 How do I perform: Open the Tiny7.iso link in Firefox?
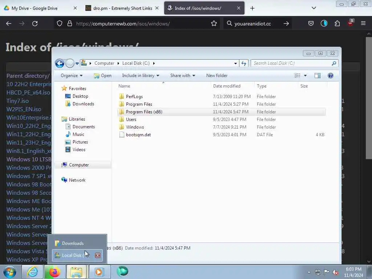[17, 101]
